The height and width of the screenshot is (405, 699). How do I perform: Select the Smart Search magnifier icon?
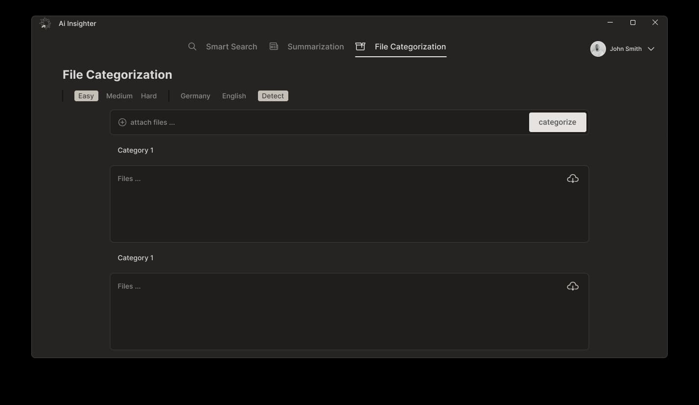pyautogui.click(x=192, y=46)
